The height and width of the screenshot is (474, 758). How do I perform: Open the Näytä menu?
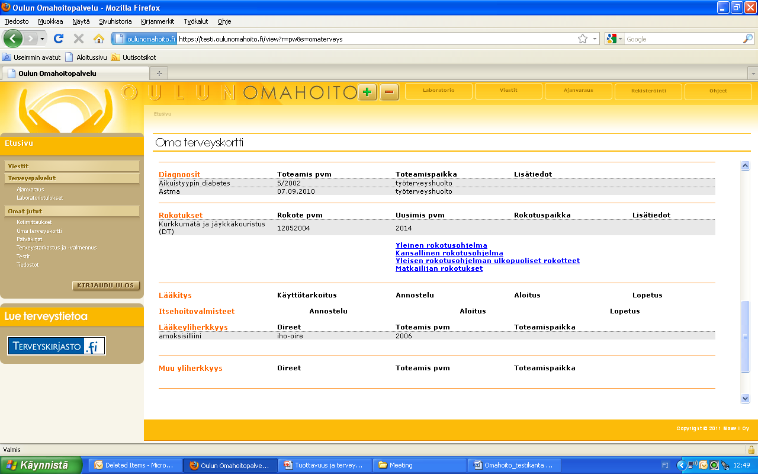(81, 21)
